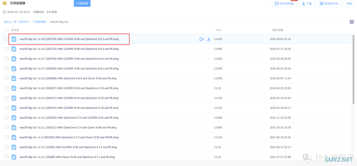The image size is (357, 166).
Task: Check the box for 11.6.2 (20G303) file
Action: (7, 118)
